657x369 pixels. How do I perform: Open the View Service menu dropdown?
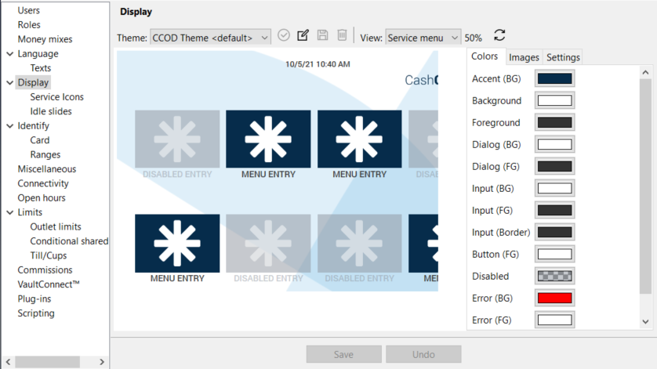[x=423, y=38]
